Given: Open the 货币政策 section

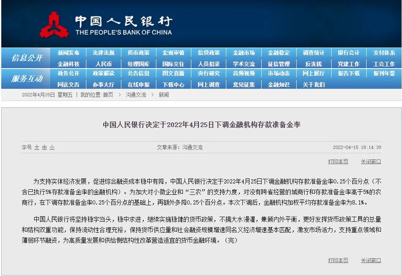Looking at the screenshot, I should point(139,53).
